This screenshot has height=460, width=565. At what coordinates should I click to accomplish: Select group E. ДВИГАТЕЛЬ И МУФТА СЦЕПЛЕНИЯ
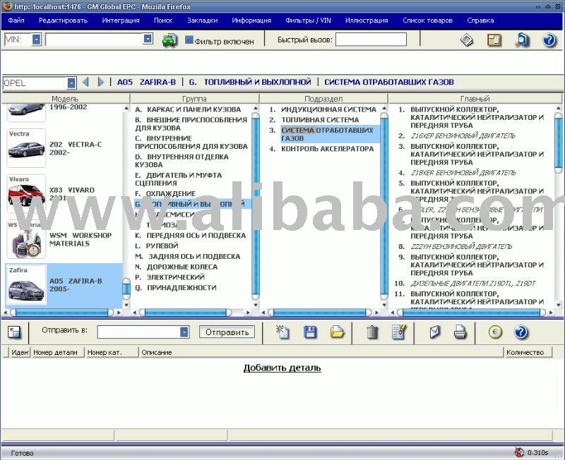click(179, 179)
